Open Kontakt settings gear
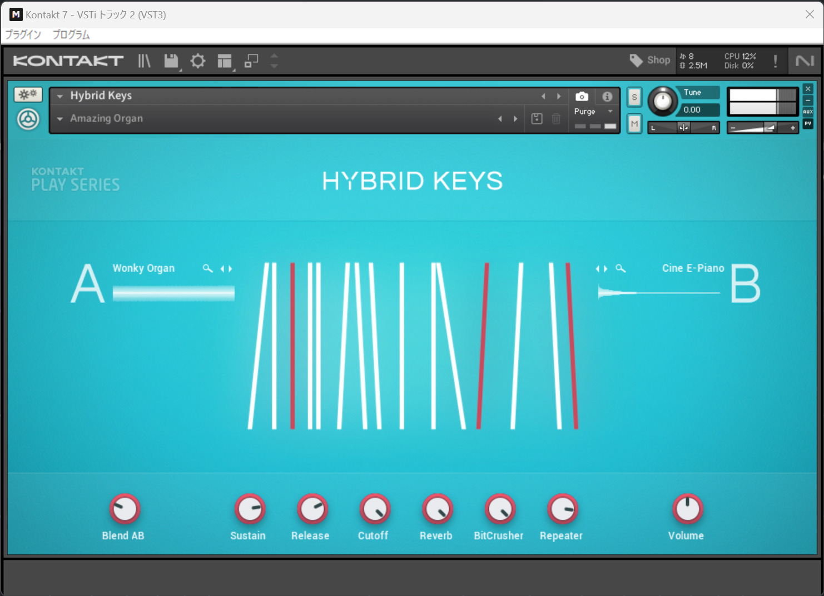This screenshot has width=824, height=596. coord(198,61)
